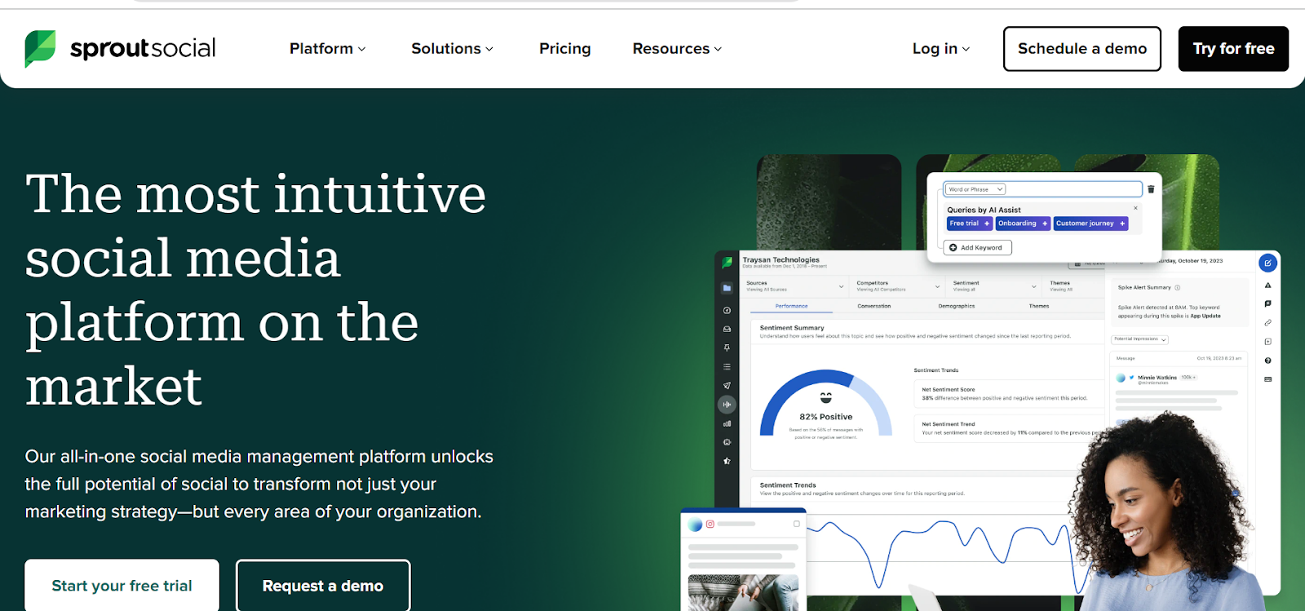The width and height of the screenshot is (1305, 611).
Task: Click the Add Keyword button
Action: [x=978, y=247]
